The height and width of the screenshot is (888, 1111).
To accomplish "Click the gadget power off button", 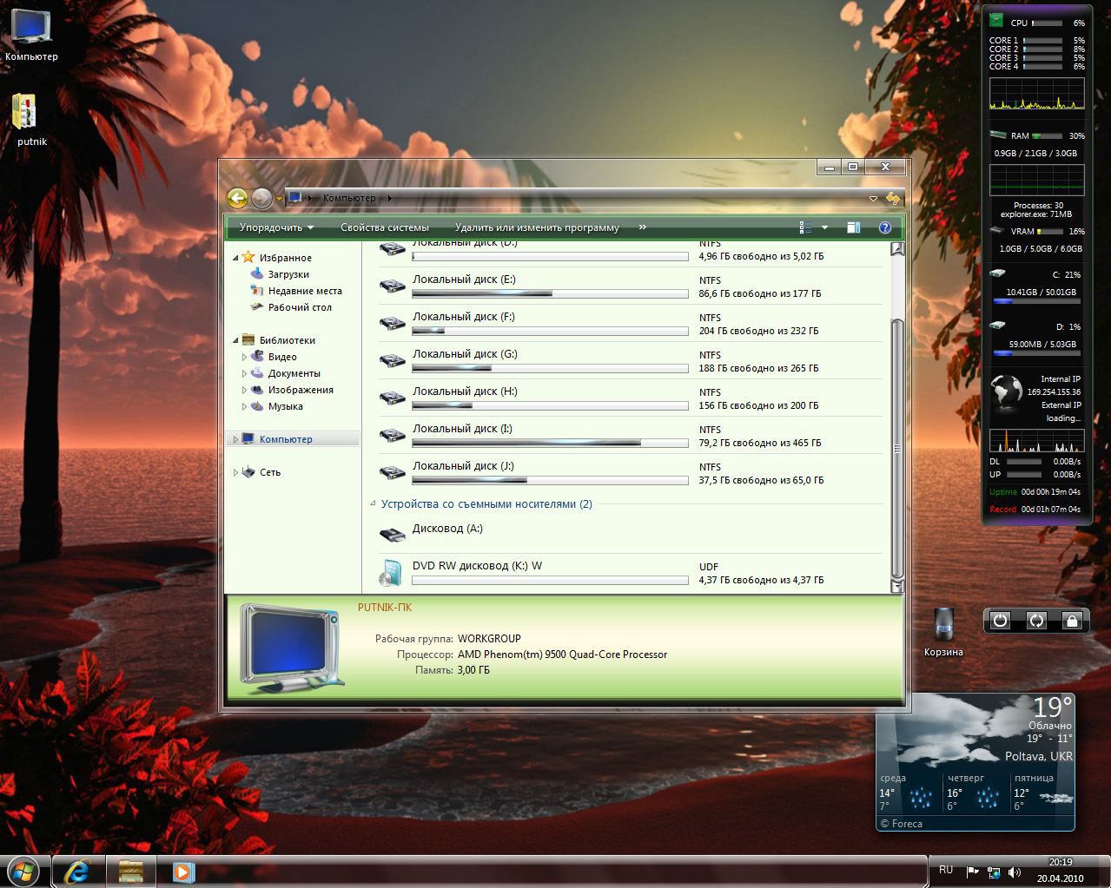I will (x=1001, y=621).
